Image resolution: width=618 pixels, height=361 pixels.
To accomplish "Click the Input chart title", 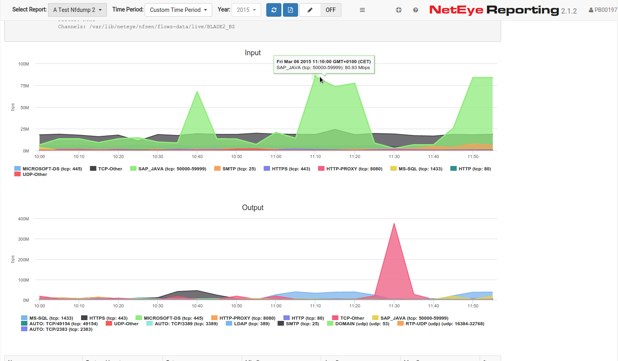I will coord(253,53).
